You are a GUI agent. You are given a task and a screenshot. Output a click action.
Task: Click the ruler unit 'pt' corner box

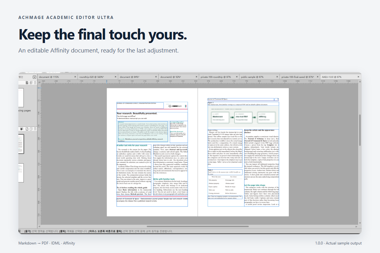click(39, 83)
